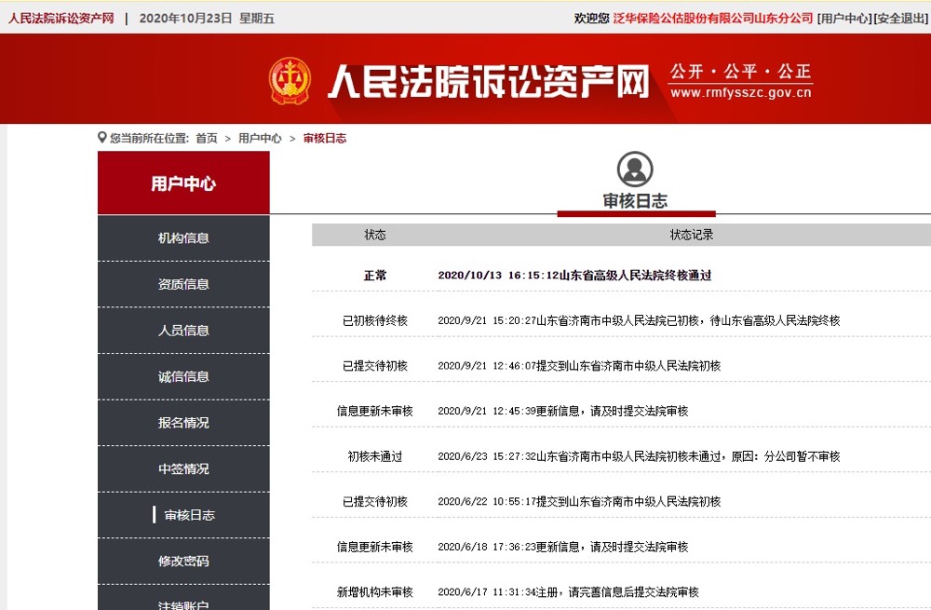Viewport: 931px width, 610px height.
Task: Click the 2020/6/18 17:36:23 record text
Action: (x=563, y=547)
